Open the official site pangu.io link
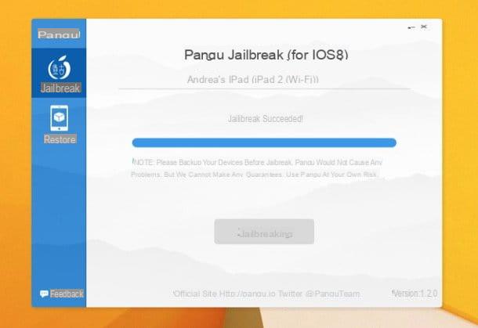Viewport: 478px width, 328px height. coord(224,294)
